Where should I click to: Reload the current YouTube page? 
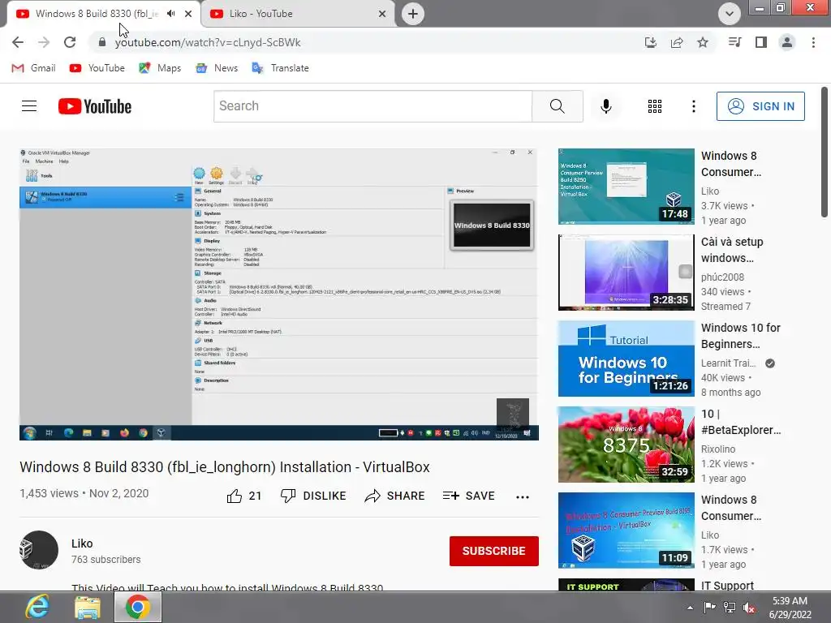tap(70, 42)
